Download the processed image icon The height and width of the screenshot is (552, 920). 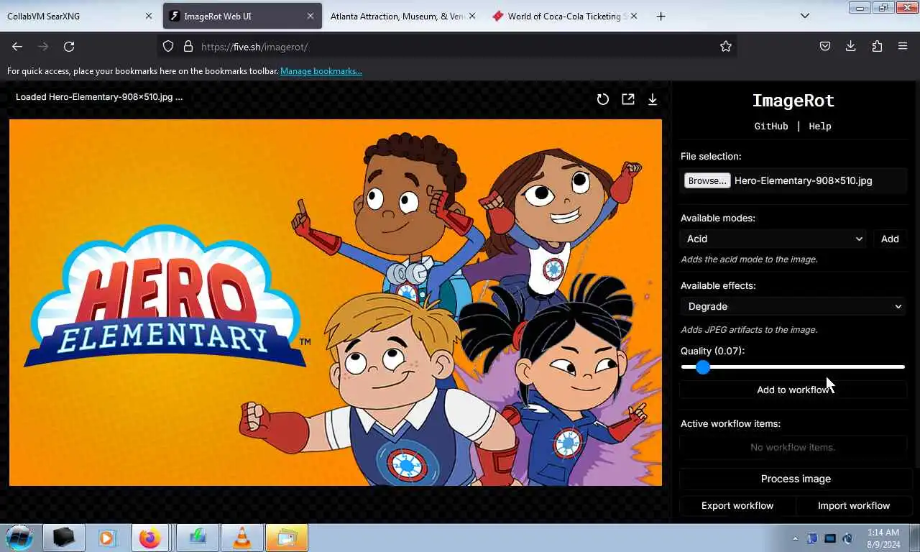pyautogui.click(x=653, y=99)
